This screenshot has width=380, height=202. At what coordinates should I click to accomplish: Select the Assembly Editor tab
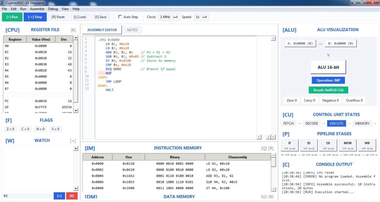point(102,30)
